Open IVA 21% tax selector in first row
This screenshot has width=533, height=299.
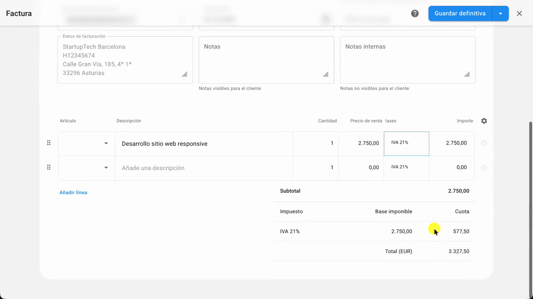(x=406, y=143)
